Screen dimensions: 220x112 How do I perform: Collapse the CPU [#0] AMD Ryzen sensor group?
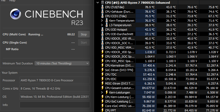[x=98, y=3]
